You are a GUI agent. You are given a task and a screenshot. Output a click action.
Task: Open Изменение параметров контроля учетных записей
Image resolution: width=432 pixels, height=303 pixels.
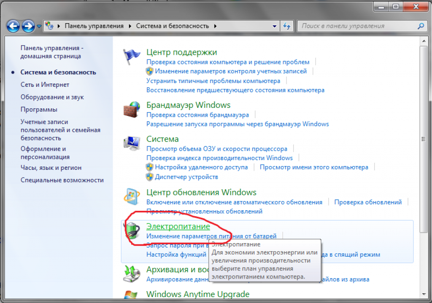pos(231,71)
